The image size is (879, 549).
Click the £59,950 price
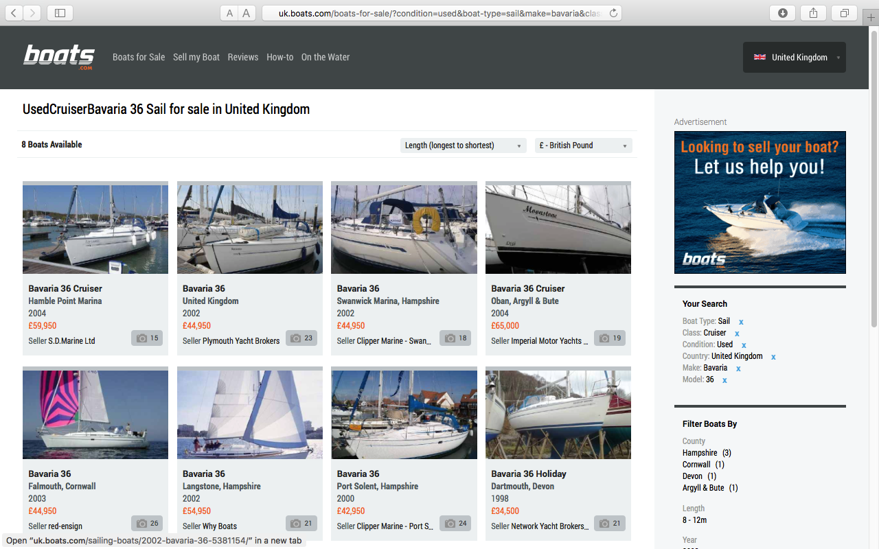click(x=43, y=326)
